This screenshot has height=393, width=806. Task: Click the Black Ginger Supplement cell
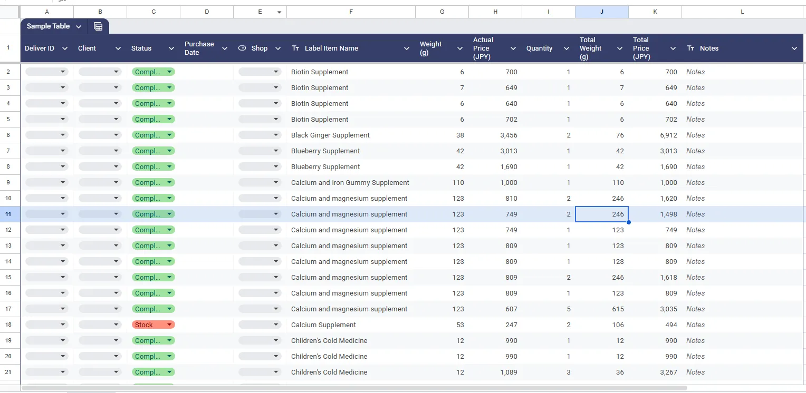(330, 135)
